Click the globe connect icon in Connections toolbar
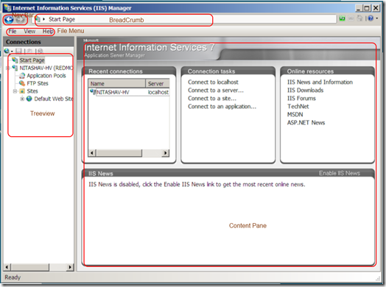The height and width of the screenshot is (287, 386). pos(7,51)
